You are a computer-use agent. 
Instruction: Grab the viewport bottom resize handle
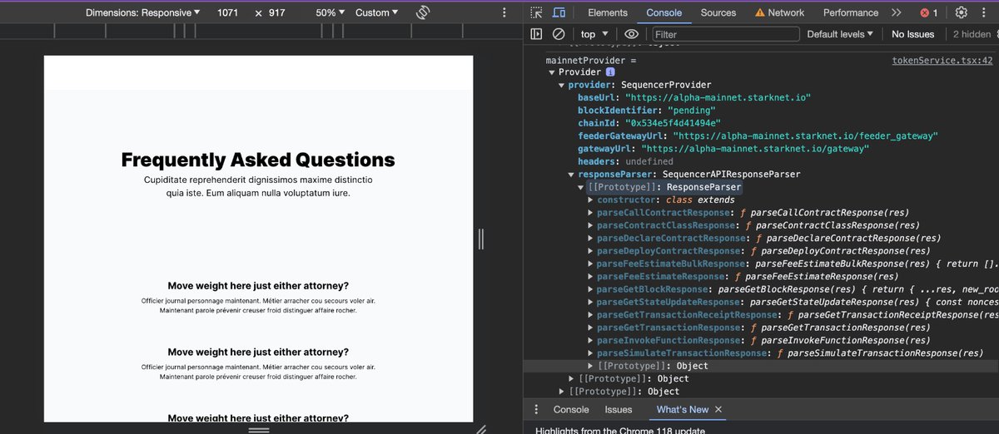259,429
